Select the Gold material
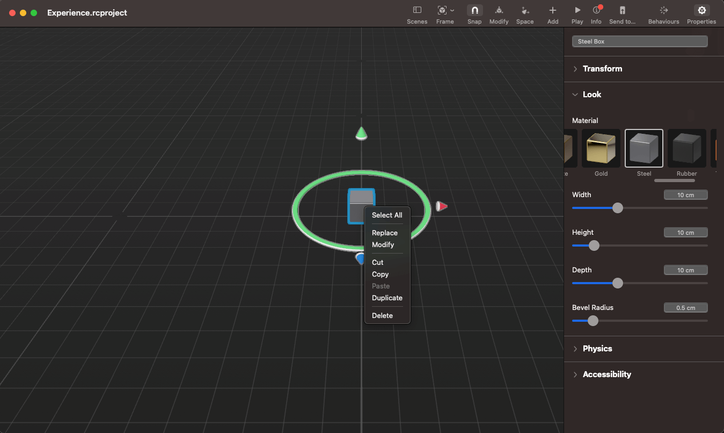This screenshot has width=724, height=433. pos(601,148)
